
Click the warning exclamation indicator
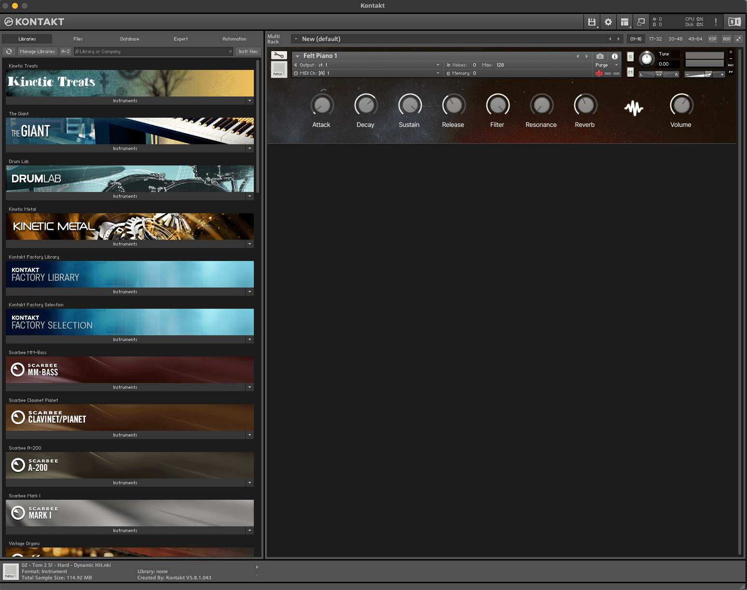(x=716, y=22)
